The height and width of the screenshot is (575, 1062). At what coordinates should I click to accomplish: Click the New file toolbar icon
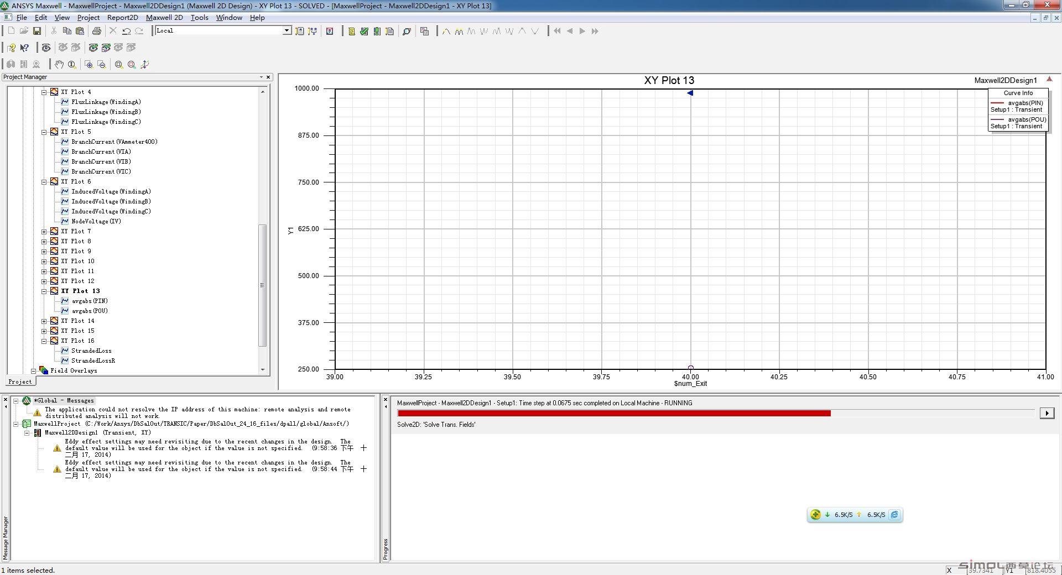[11, 31]
